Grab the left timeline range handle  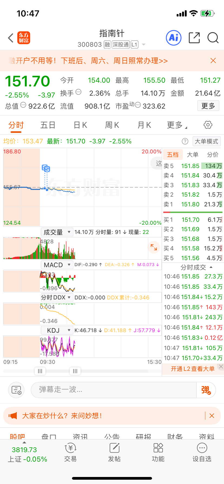(x=40, y=371)
